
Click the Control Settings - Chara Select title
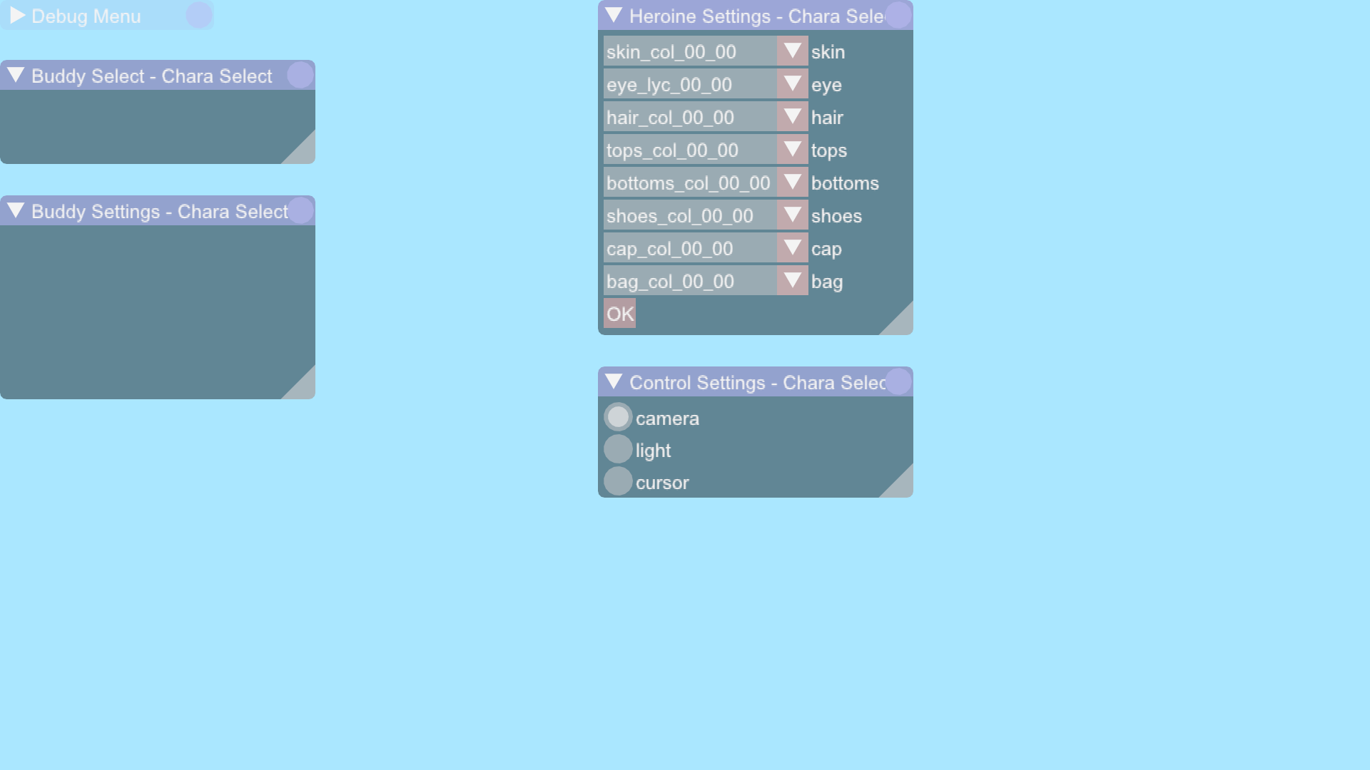tap(758, 383)
